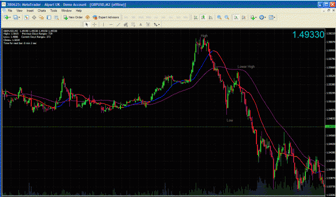This screenshot has height=197, width=336.
Task: Select the Cursor arrow tool
Action: (x=87, y=25)
